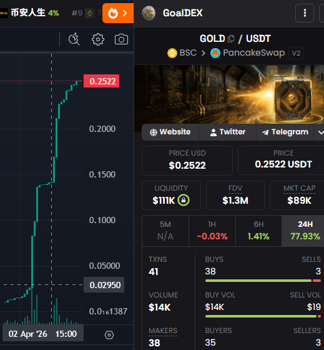Click the BSC chain link text
Viewport: 324px width, 350px height.
(x=188, y=53)
